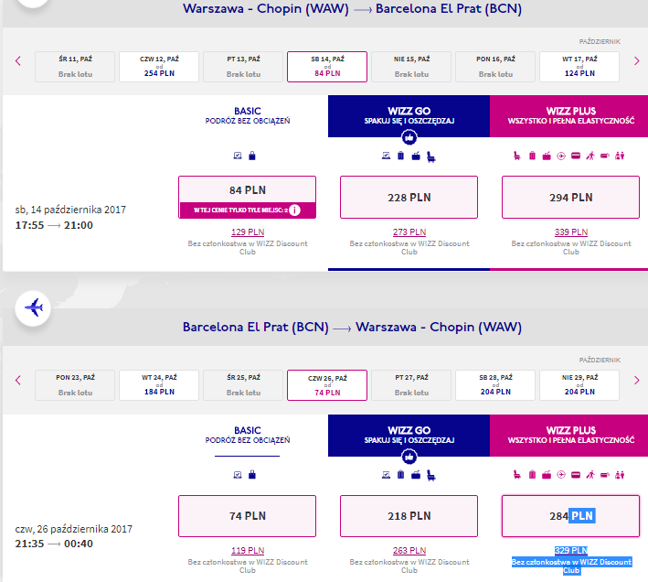Select PON 16 PAŹ date tab

[x=495, y=67]
